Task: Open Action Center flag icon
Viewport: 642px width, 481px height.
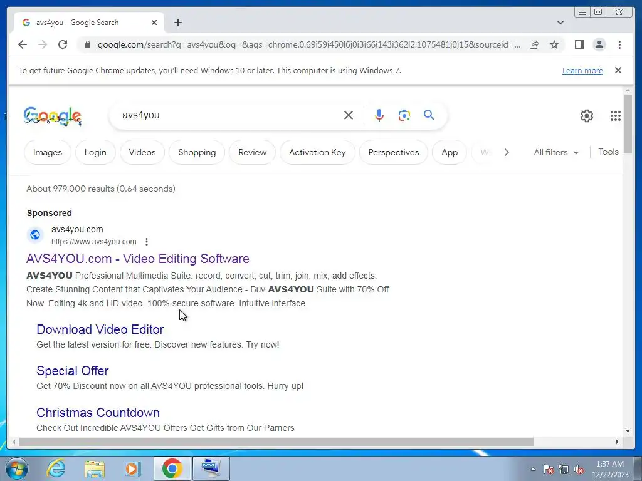Action: pyautogui.click(x=549, y=469)
